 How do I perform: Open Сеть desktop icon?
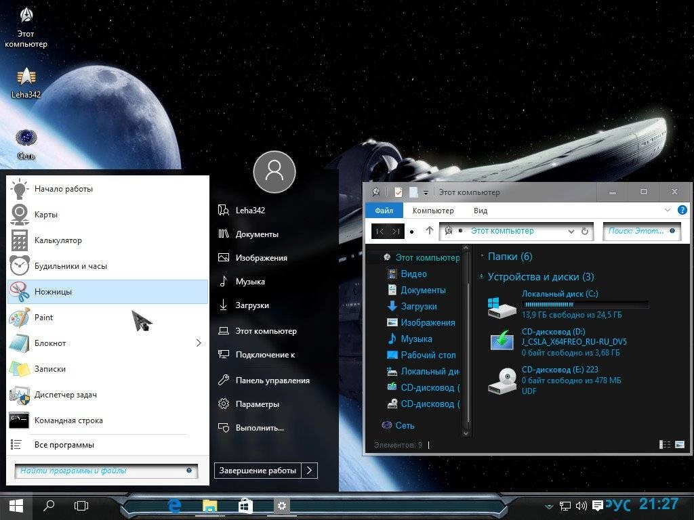26,144
